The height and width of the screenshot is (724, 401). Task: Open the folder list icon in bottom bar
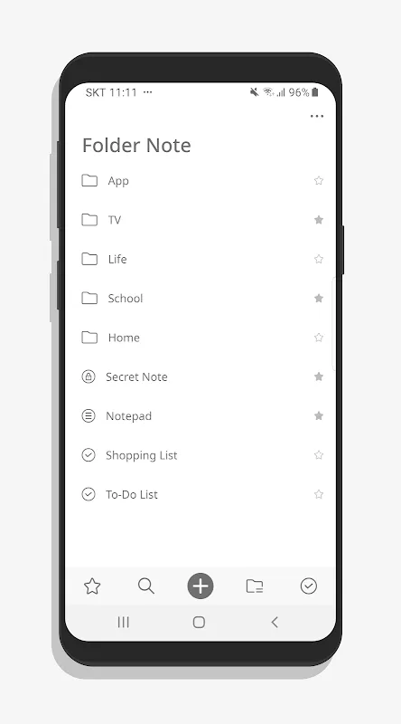pos(255,586)
